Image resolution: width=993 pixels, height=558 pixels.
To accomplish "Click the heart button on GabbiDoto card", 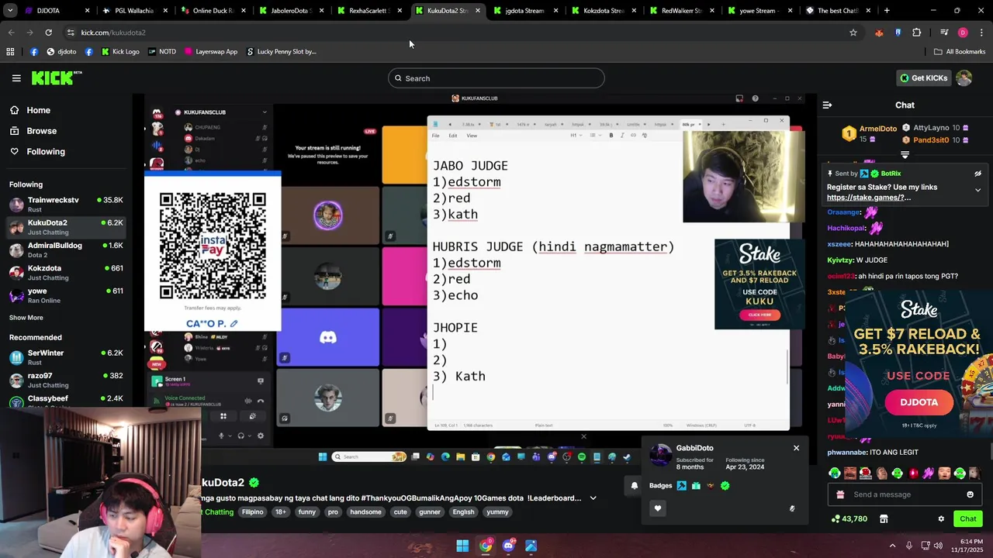I will click(x=658, y=508).
